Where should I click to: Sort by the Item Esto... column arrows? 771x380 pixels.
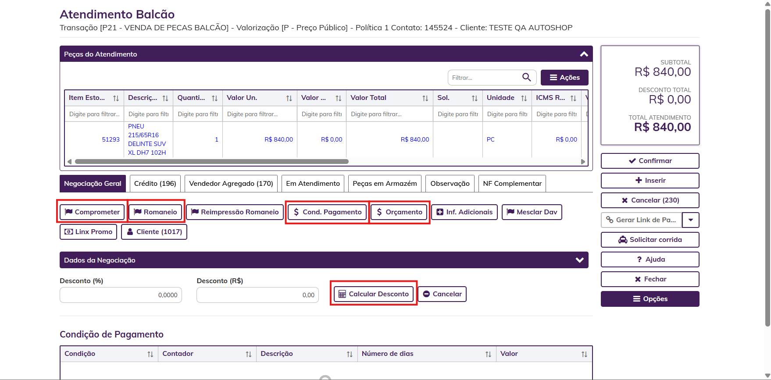click(x=116, y=98)
